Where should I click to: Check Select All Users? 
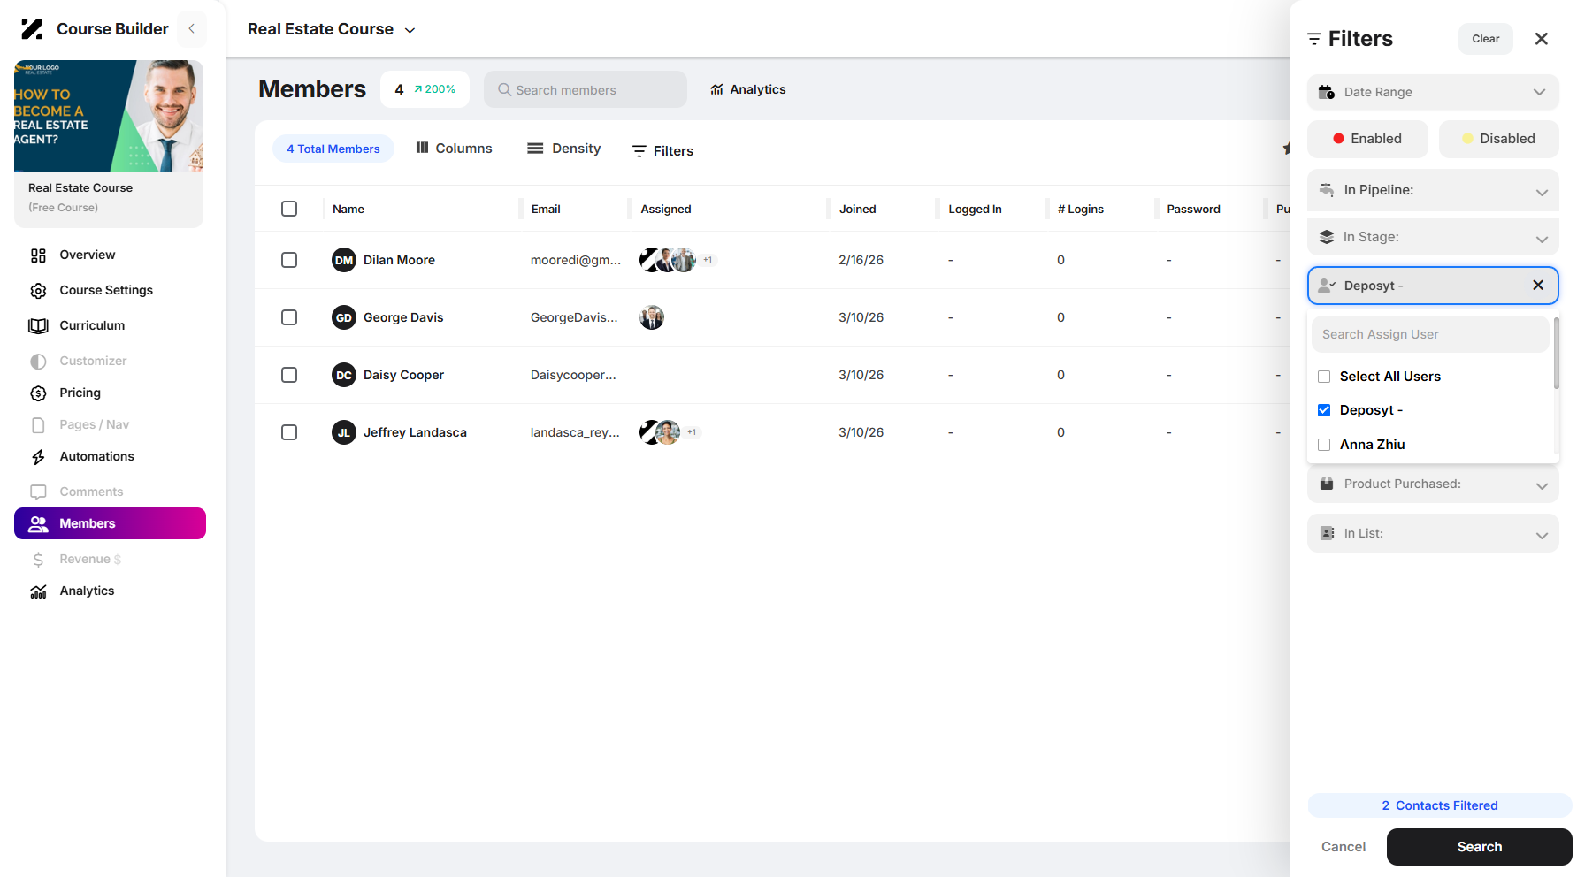[x=1324, y=377]
